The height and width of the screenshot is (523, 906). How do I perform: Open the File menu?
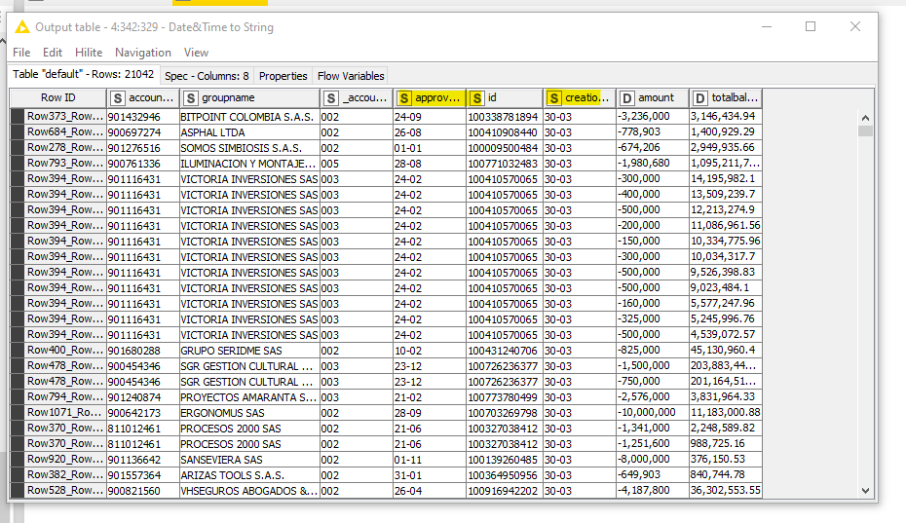click(x=21, y=53)
